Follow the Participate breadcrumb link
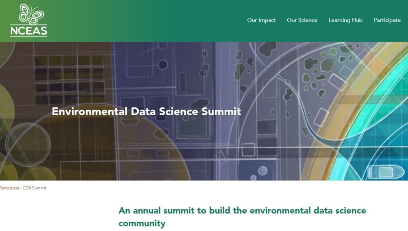The height and width of the screenshot is (231, 408). tap(10, 188)
